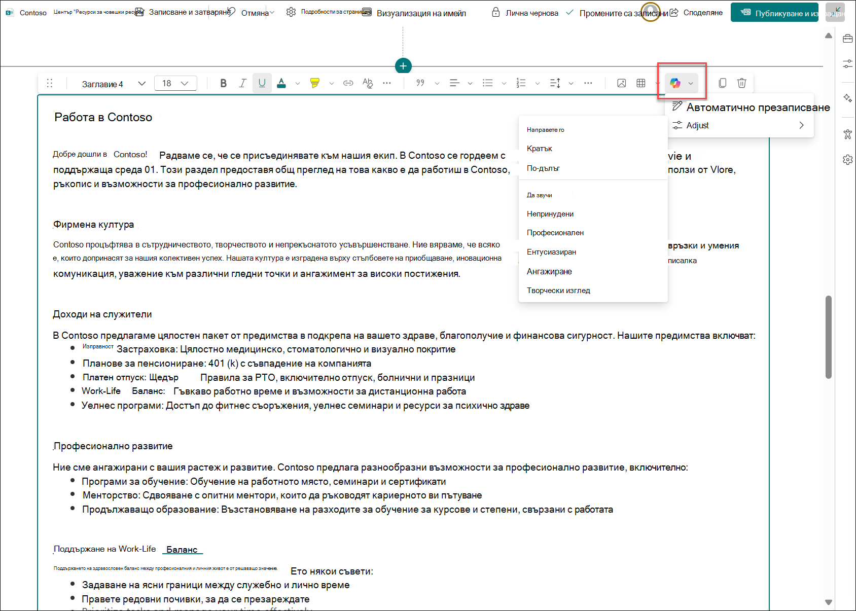856x611 pixels.
Task: Apply numbered list
Action: pos(521,83)
